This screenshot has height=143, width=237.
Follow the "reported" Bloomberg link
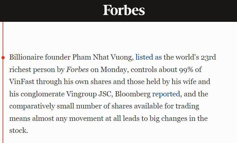click(166, 94)
